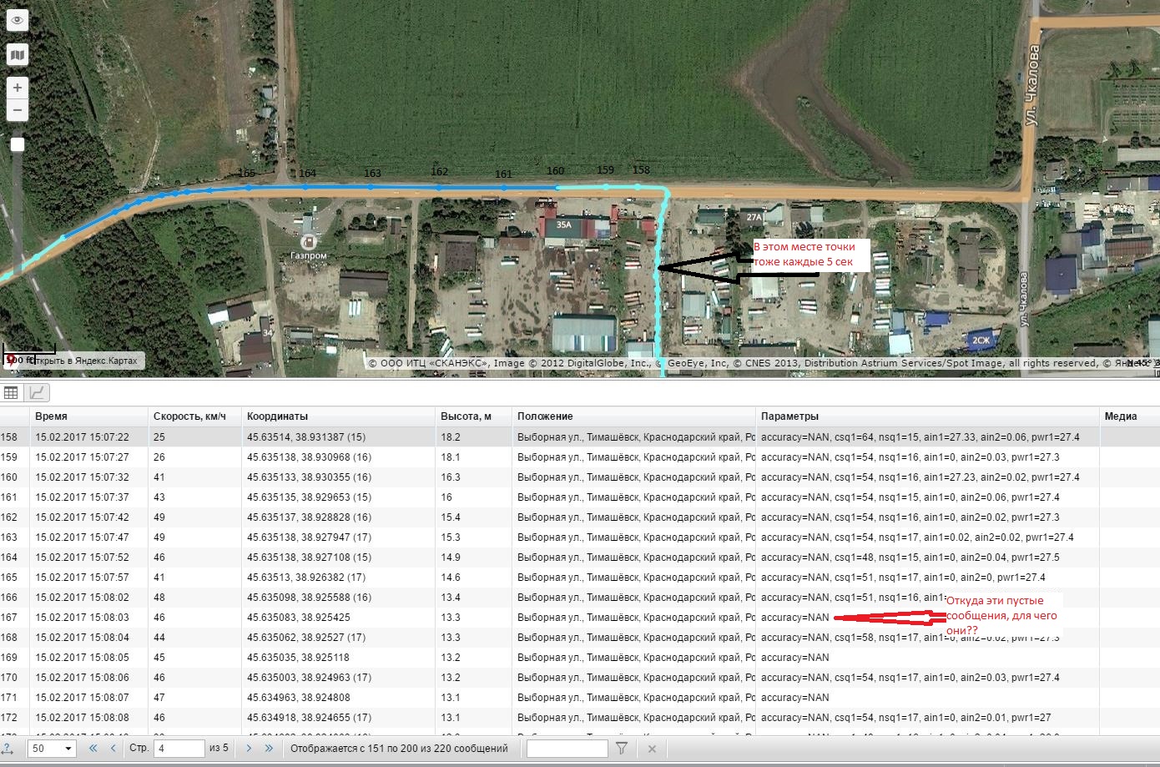Apply the filter with funnel icon
Image resolution: width=1160 pixels, height=767 pixels.
tap(622, 749)
